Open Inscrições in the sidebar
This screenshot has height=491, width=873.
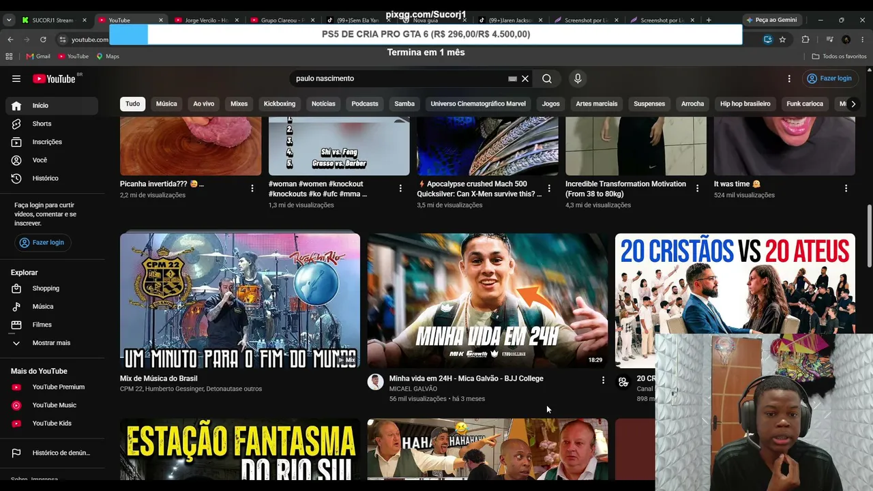(x=52, y=142)
